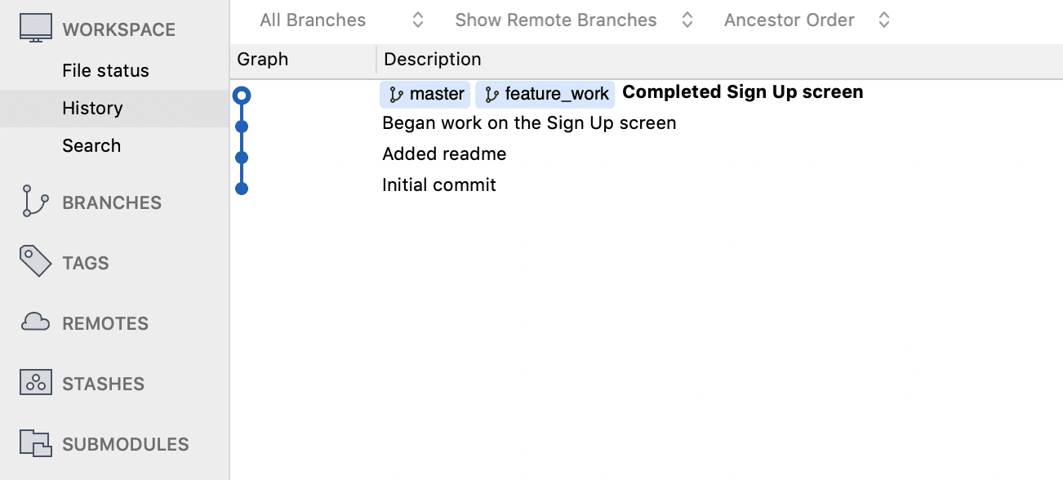Select History in the sidebar

114,108
